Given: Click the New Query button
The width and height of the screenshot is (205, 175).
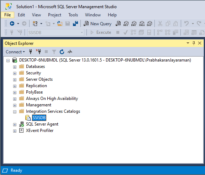Looking at the screenshot, I should tap(98, 24).
